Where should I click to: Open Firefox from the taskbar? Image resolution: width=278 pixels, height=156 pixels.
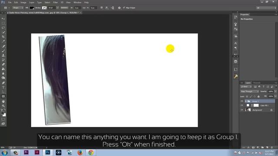[80, 153]
